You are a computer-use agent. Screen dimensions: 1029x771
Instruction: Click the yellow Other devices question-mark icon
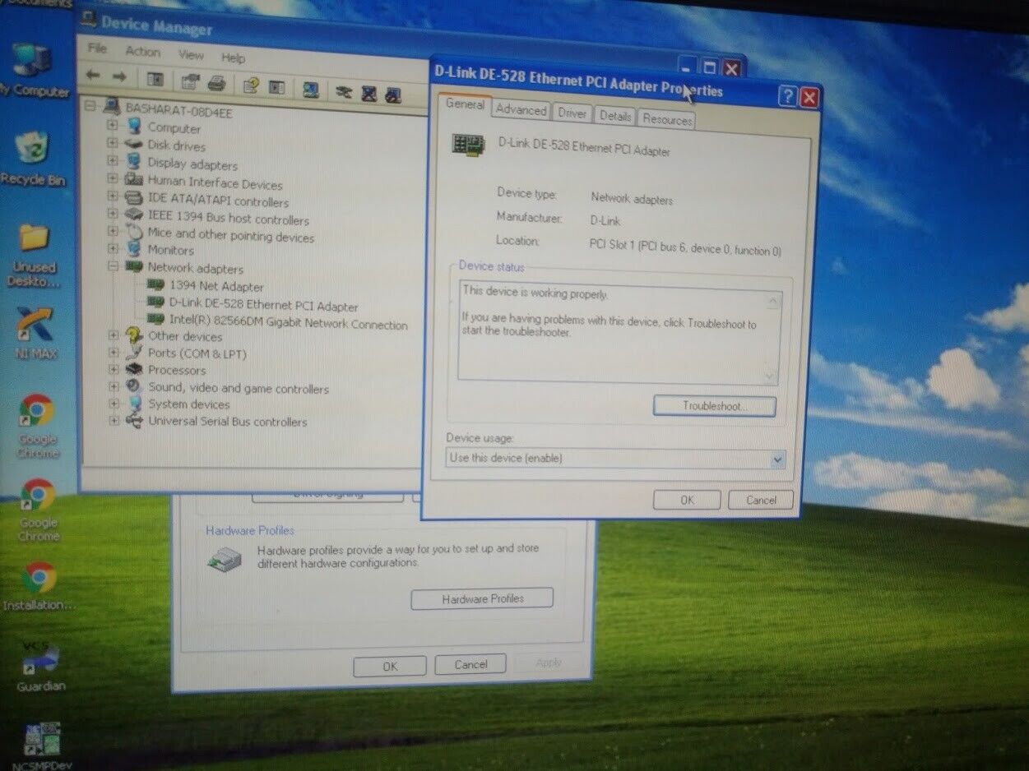tap(133, 336)
